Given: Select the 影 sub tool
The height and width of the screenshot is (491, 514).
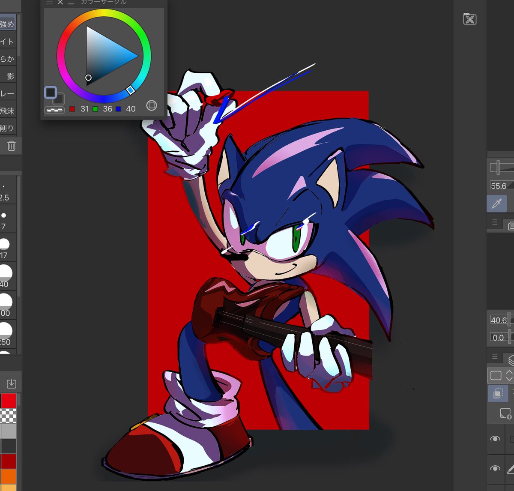Looking at the screenshot, I should point(8,76).
